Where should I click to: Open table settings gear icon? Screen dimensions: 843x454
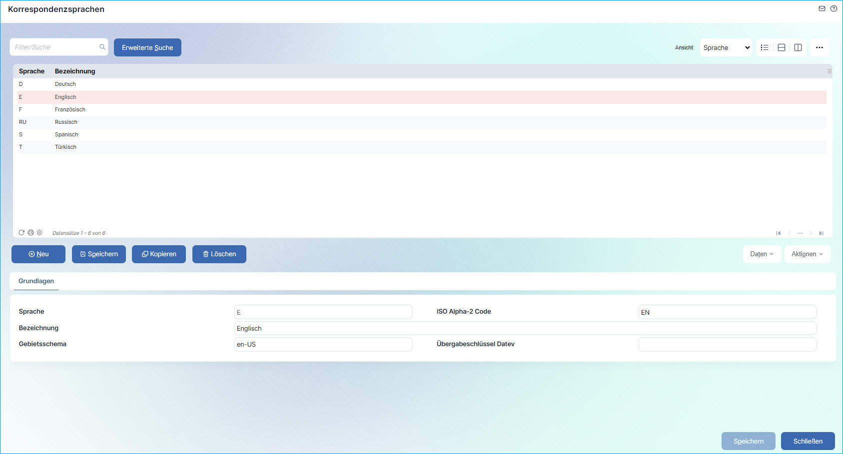coord(39,233)
